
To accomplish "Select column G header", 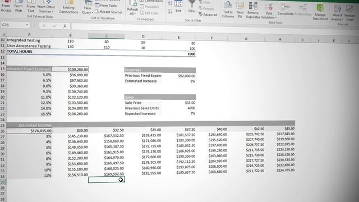I will (246, 39).
